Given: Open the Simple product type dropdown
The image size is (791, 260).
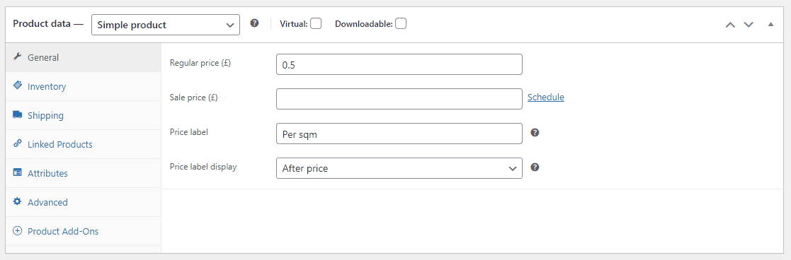Looking at the screenshot, I should tap(166, 24).
